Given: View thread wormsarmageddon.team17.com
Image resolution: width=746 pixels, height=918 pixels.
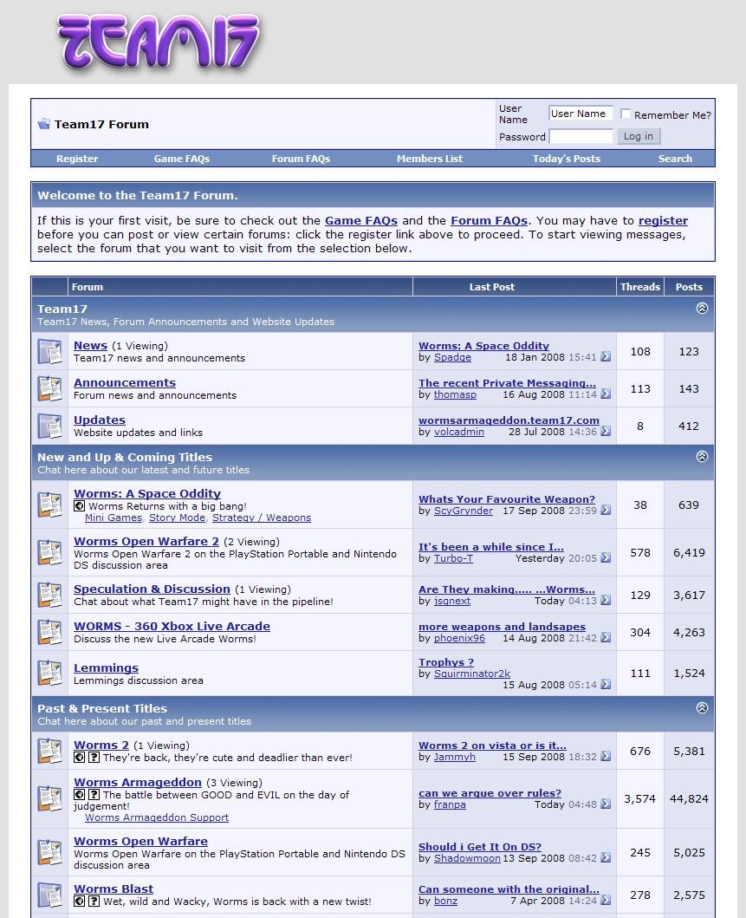Looking at the screenshot, I should pyautogui.click(x=509, y=420).
